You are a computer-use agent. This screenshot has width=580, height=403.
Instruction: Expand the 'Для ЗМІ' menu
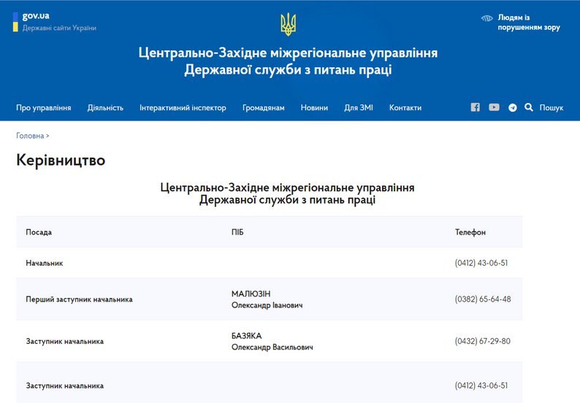tap(359, 107)
